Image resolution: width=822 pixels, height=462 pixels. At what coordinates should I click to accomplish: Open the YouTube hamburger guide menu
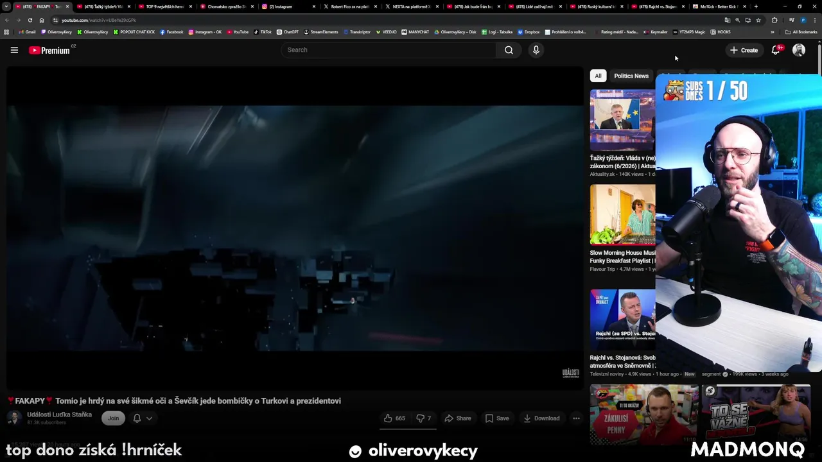click(x=14, y=50)
